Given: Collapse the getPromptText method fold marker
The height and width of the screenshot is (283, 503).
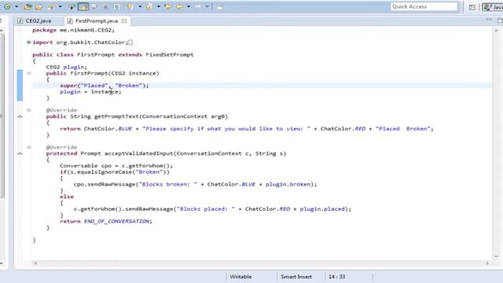Looking at the screenshot, I should coord(29,110).
